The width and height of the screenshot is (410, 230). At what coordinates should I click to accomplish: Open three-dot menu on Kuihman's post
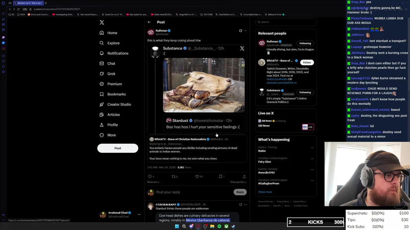pos(245,31)
